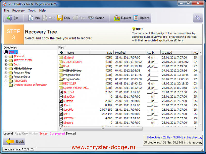The width and height of the screenshot is (206, 154).
Task: Click the View toolbar icon
Action: click(x=45, y=18)
